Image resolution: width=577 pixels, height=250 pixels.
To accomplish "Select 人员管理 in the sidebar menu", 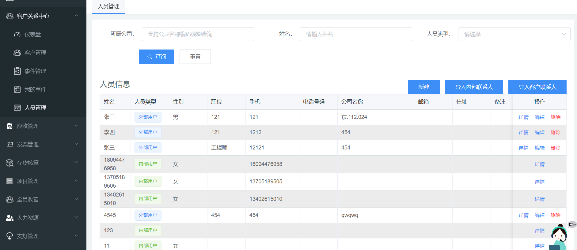I will [35, 108].
